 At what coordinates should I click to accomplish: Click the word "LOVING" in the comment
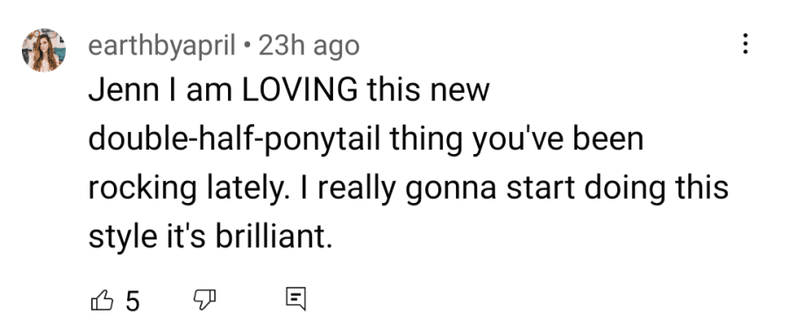(301, 90)
